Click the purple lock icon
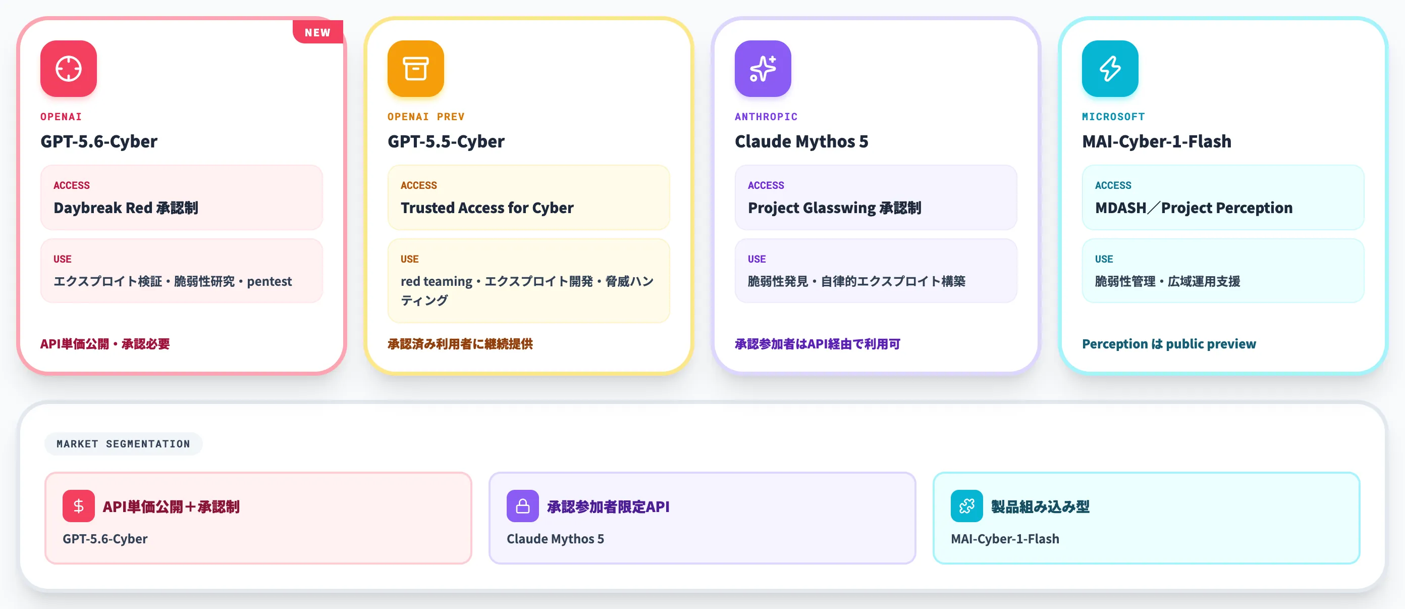1405x609 pixels. (522, 506)
